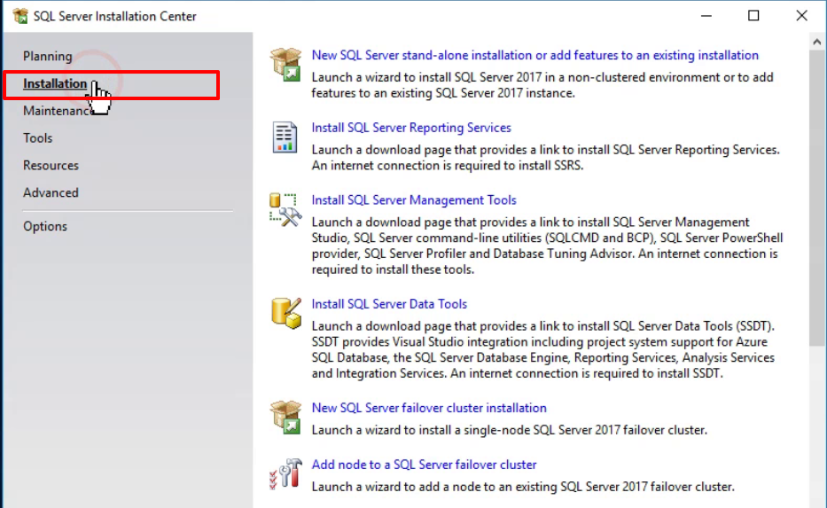Select the Installation page
The height and width of the screenshot is (508, 827).
click(x=55, y=83)
